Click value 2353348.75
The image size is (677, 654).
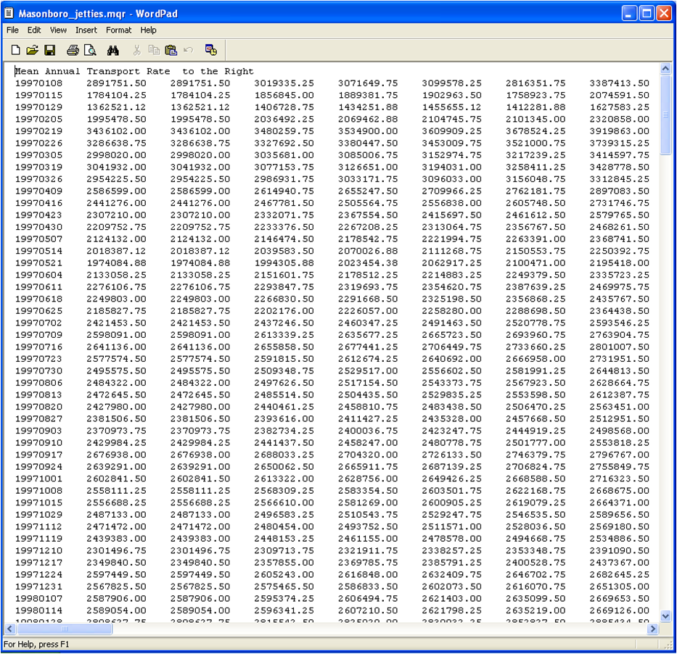coord(536,550)
